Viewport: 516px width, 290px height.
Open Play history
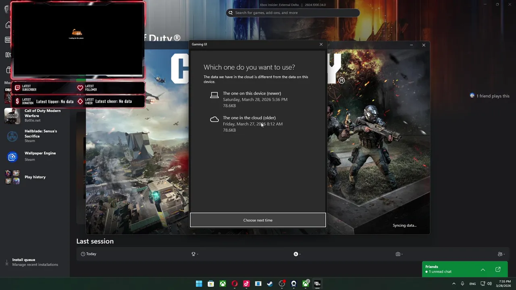[x=35, y=177]
